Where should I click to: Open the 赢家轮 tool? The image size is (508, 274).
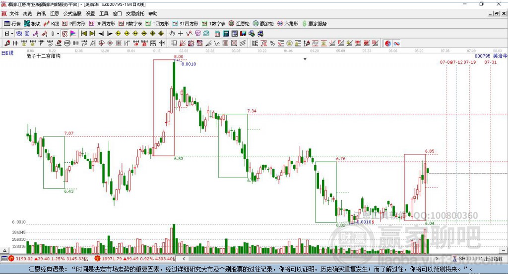click(x=263, y=24)
